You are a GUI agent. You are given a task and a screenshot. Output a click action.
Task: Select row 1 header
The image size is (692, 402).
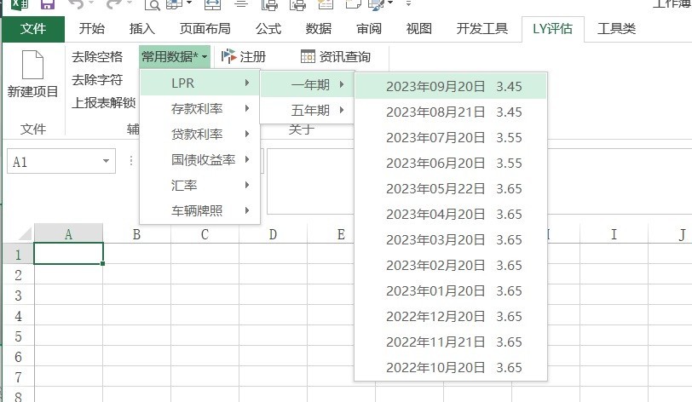18,254
